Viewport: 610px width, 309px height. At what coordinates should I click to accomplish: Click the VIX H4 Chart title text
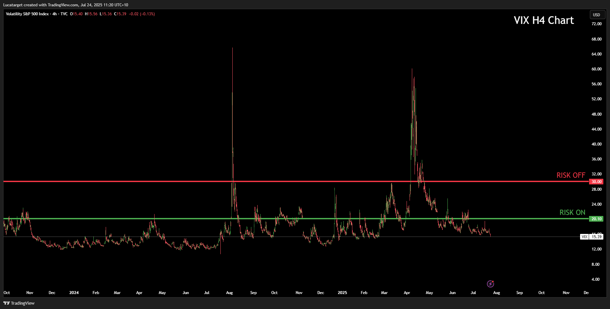pyautogui.click(x=544, y=21)
